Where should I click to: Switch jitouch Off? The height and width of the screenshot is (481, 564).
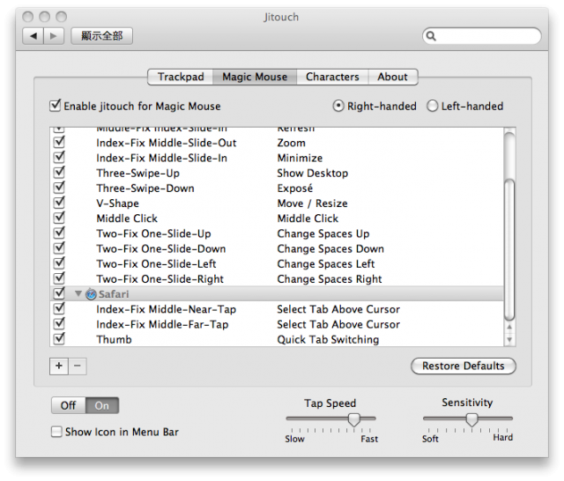[69, 405]
